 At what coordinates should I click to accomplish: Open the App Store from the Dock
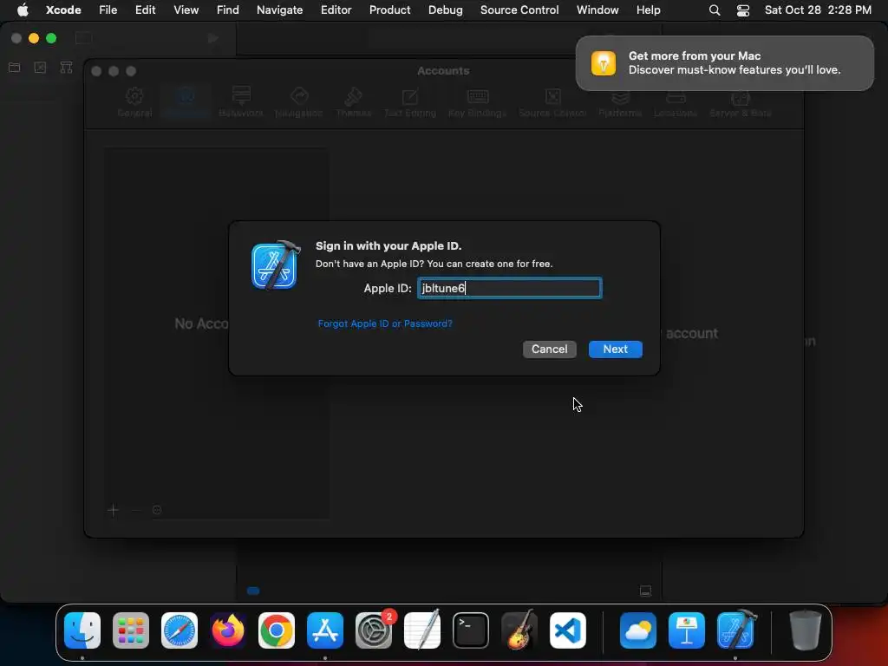(x=325, y=630)
